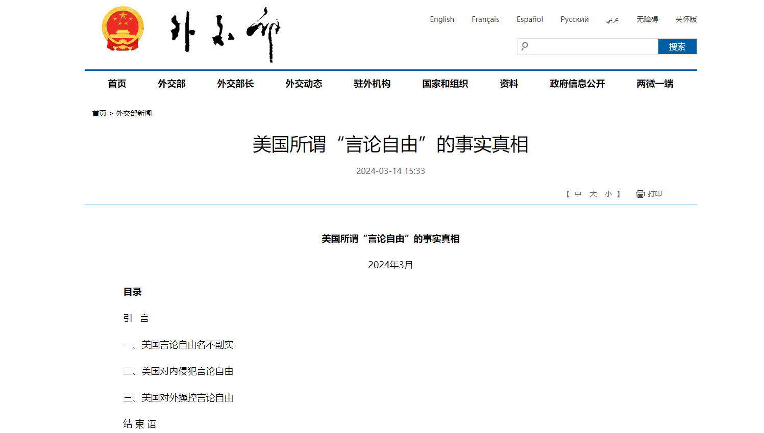
Task: Open the 驻外机构 navigation menu
Action: [373, 84]
